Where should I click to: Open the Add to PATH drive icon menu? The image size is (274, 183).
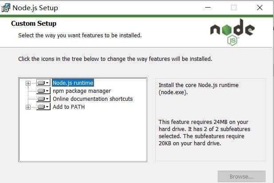tap(43, 107)
